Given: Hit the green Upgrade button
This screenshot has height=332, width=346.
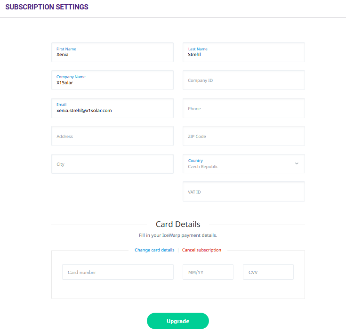Looking at the screenshot, I should (178, 321).
